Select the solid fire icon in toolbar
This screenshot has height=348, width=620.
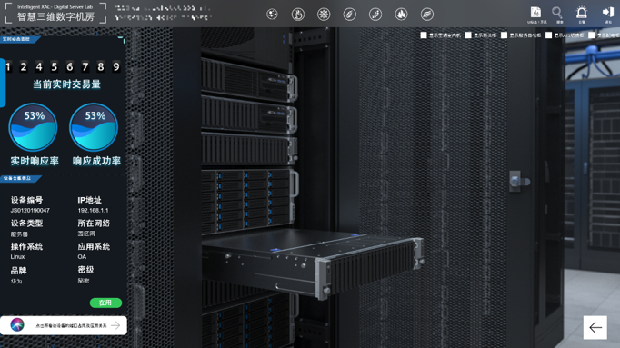click(401, 15)
